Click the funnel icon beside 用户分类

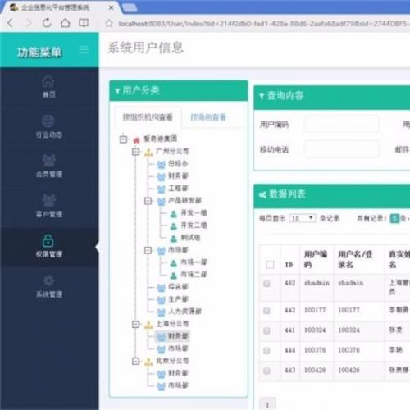pyautogui.click(x=117, y=91)
